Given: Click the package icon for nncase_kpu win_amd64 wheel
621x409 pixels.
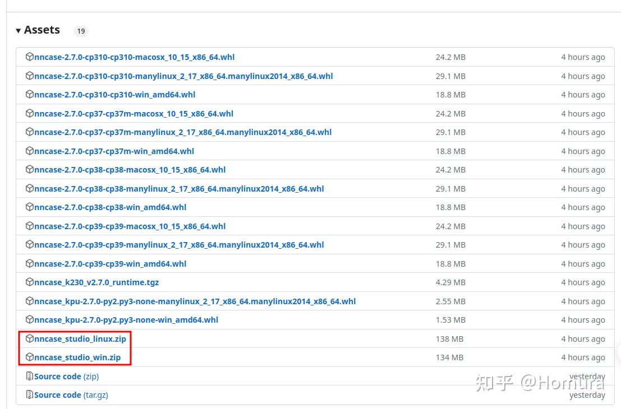Looking at the screenshot, I should point(29,319).
